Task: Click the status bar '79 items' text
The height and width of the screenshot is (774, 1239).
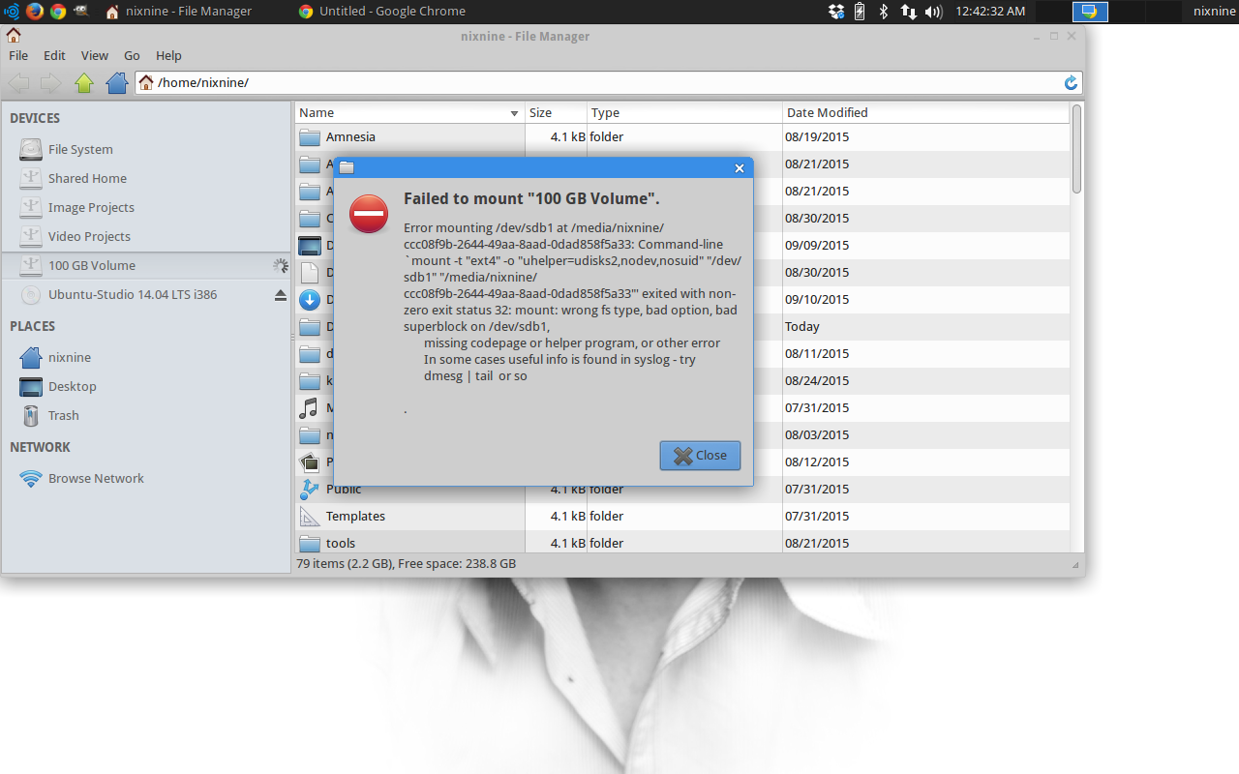Action: click(406, 563)
